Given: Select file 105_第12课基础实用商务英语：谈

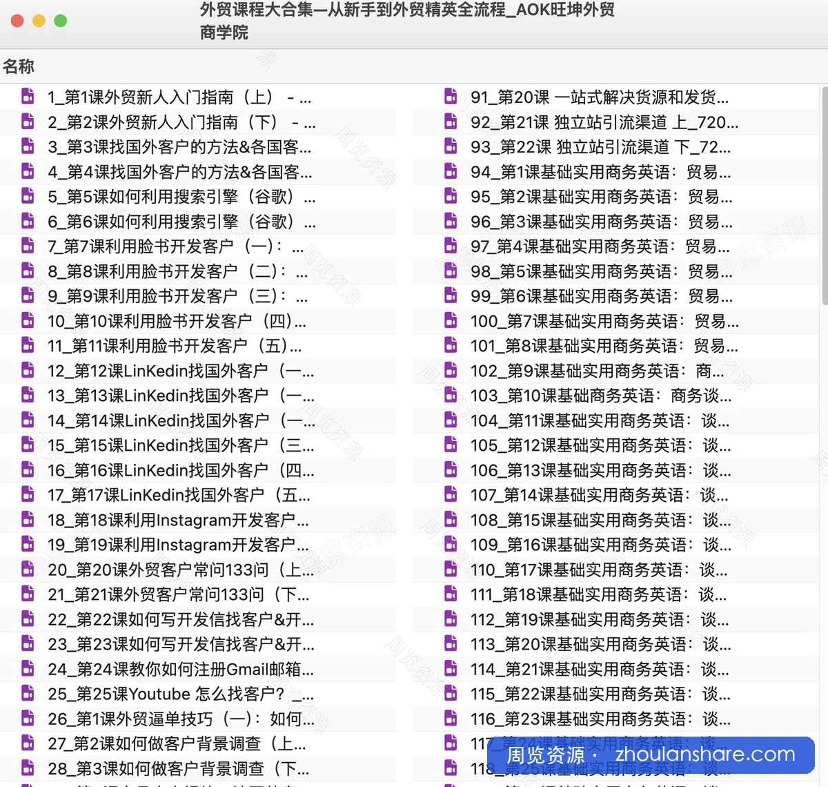Looking at the screenshot, I should point(601,445).
